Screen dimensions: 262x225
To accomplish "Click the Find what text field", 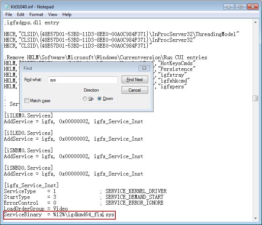I will [x=82, y=80].
